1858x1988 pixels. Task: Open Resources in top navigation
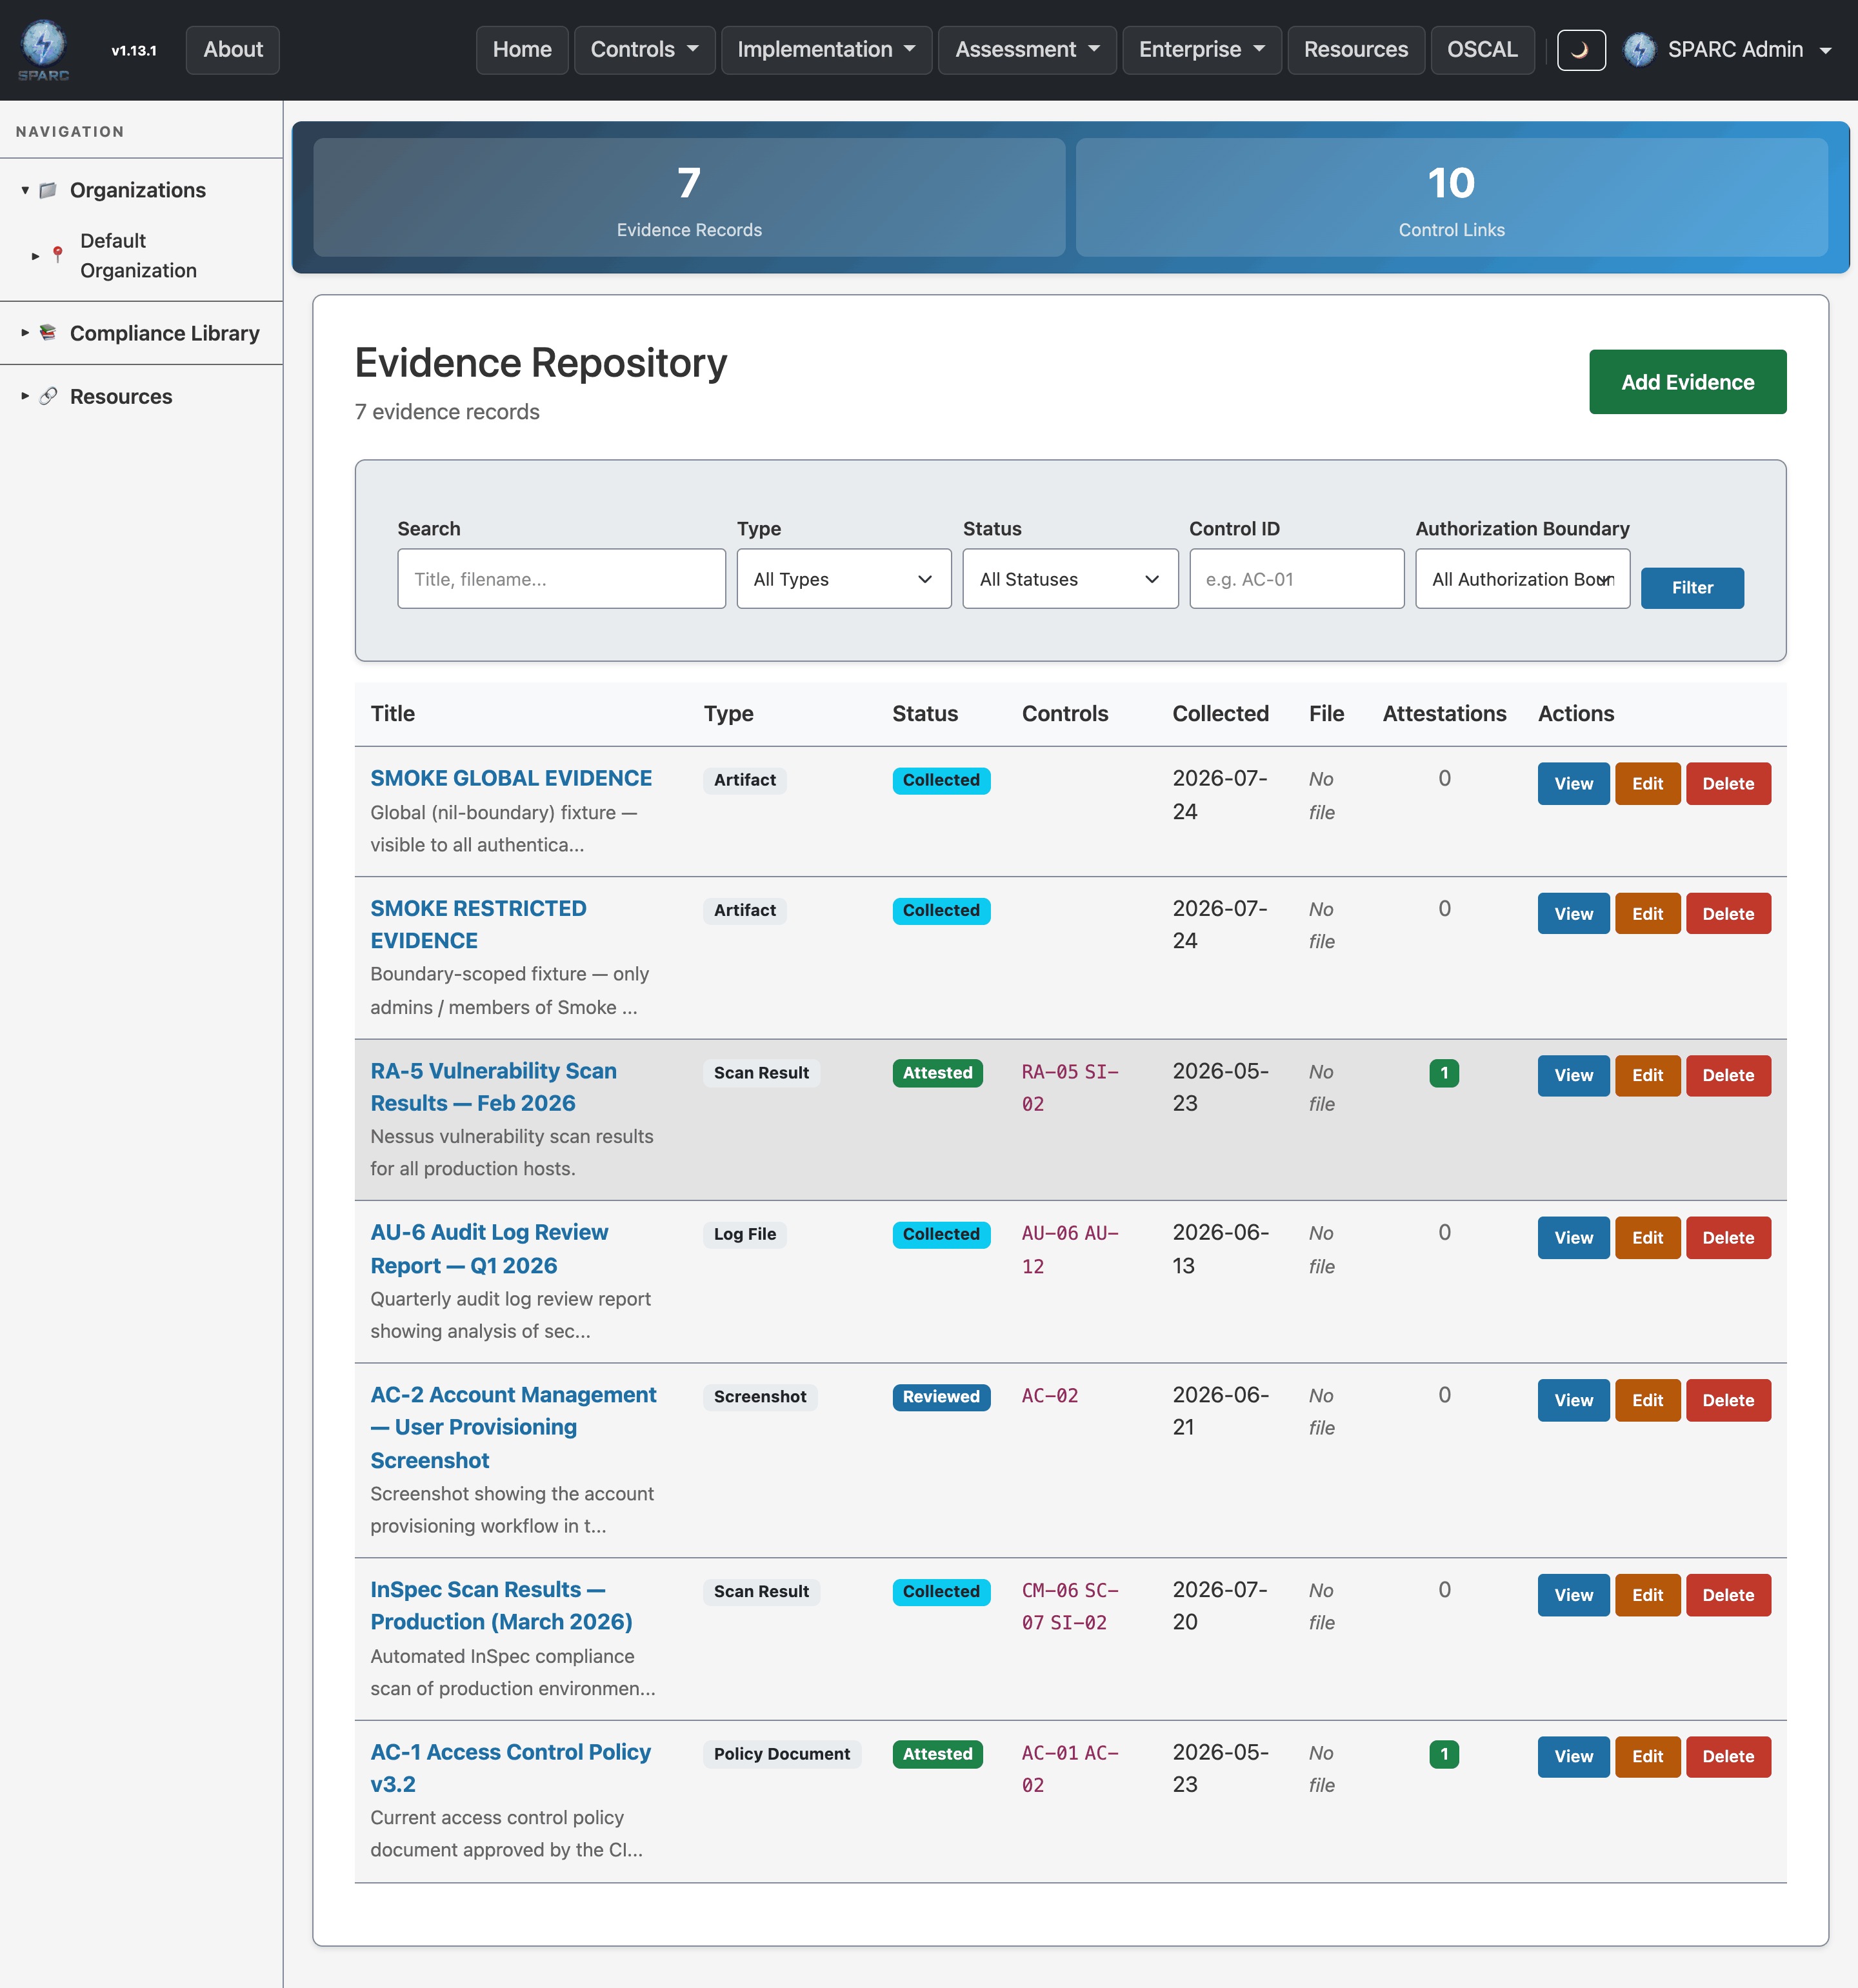[1355, 49]
